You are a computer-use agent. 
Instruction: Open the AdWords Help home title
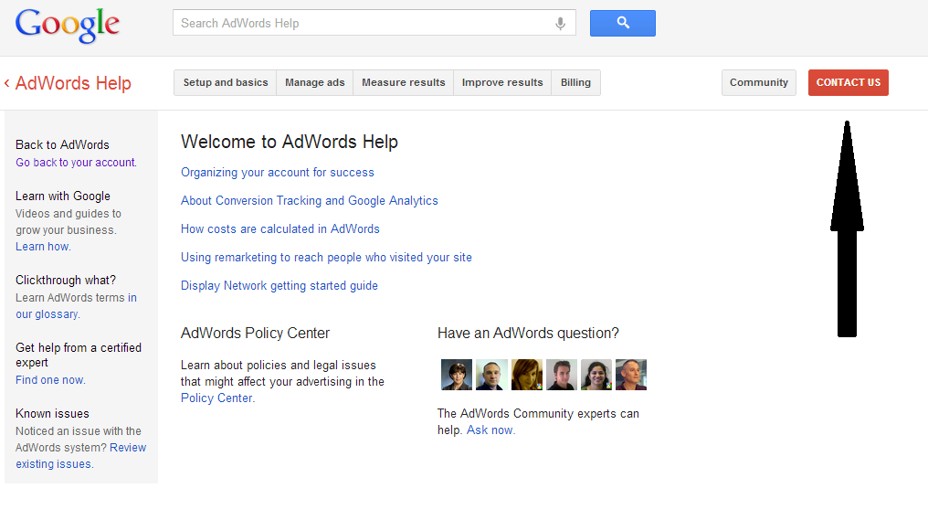pyautogui.click(x=73, y=83)
